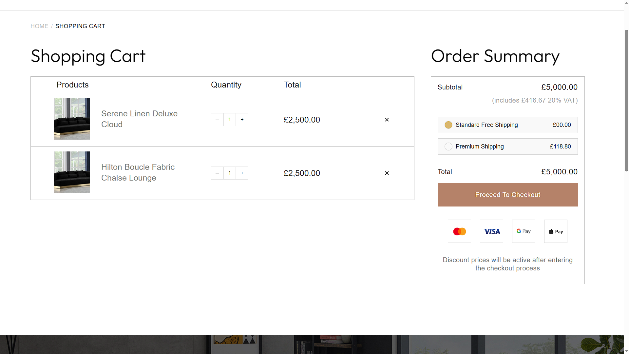629x354 pixels.
Task: Click the Quantity column header
Action: click(x=226, y=85)
